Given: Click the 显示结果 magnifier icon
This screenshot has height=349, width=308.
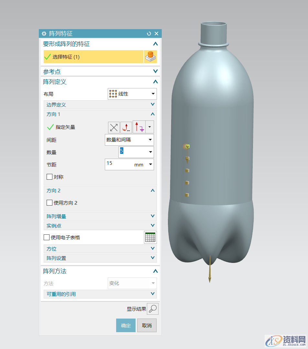Looking at the screenshot, I should click(x=152, y=309).
